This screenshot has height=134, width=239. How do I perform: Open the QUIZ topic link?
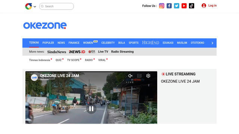[59, 60]
